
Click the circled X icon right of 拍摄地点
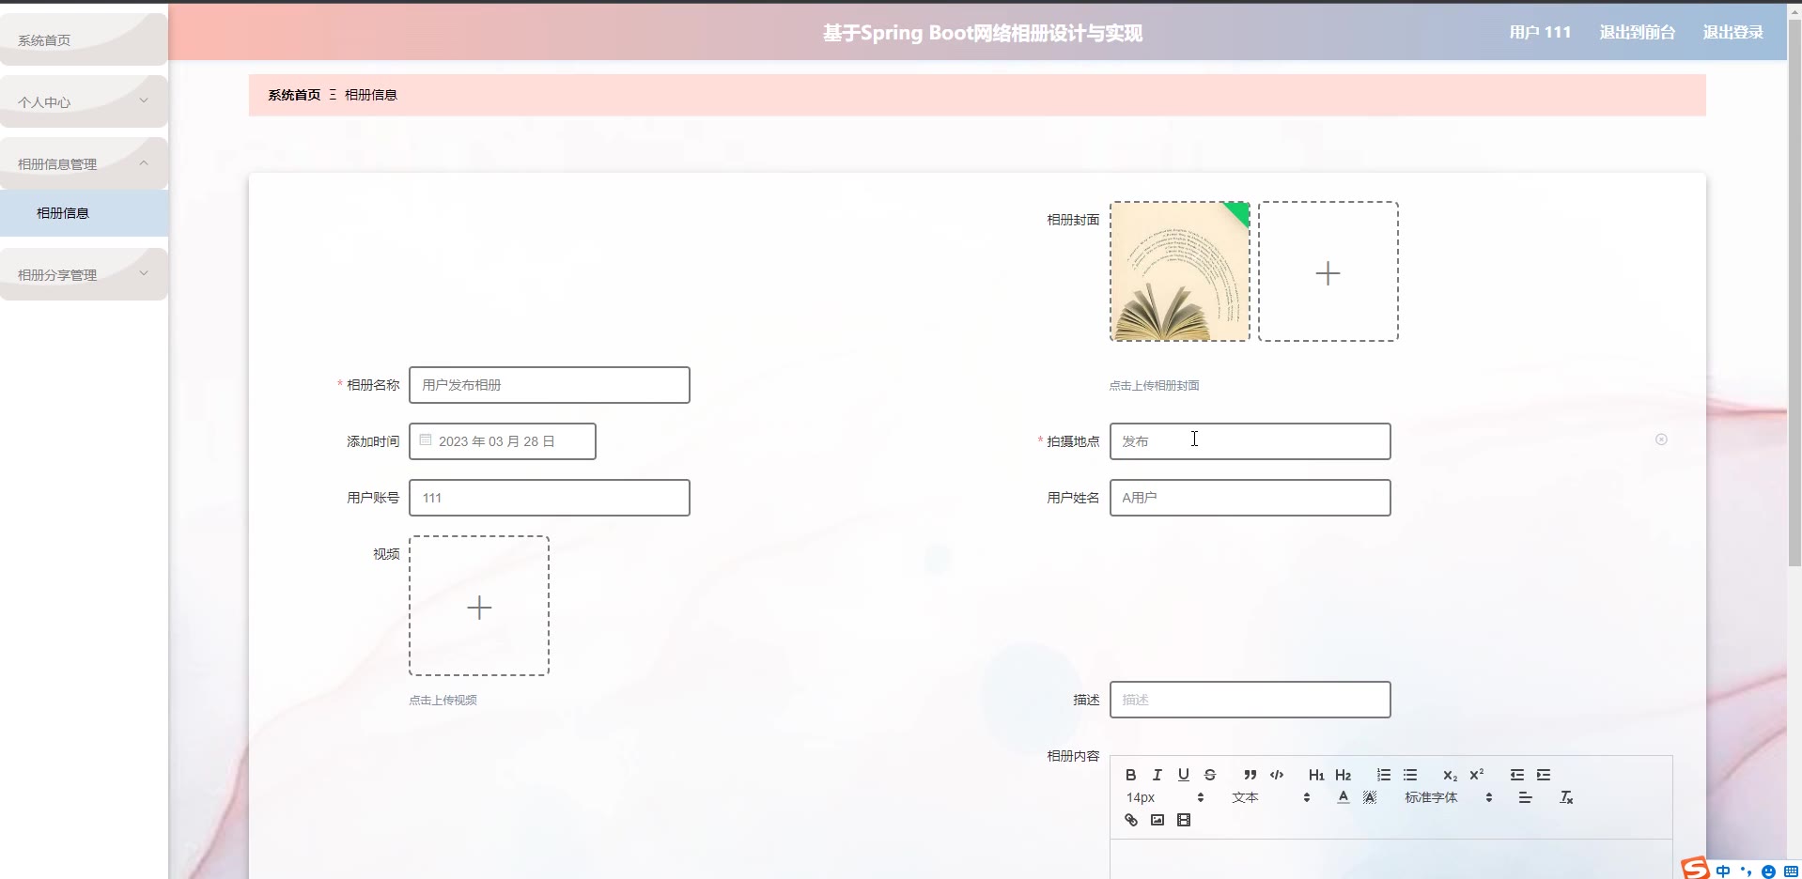1661,439
